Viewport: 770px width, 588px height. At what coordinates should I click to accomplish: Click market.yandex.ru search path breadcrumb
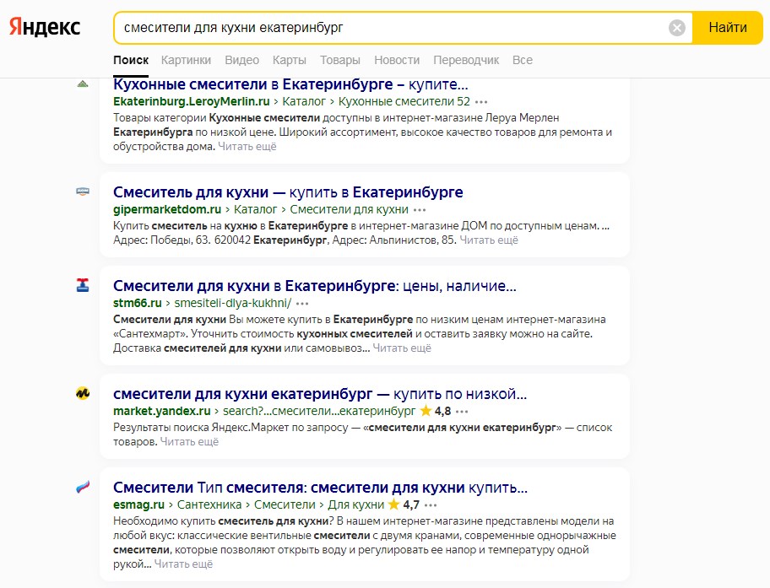tap(319, 411)
